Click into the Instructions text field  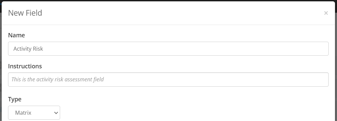[x=168, y=79]
